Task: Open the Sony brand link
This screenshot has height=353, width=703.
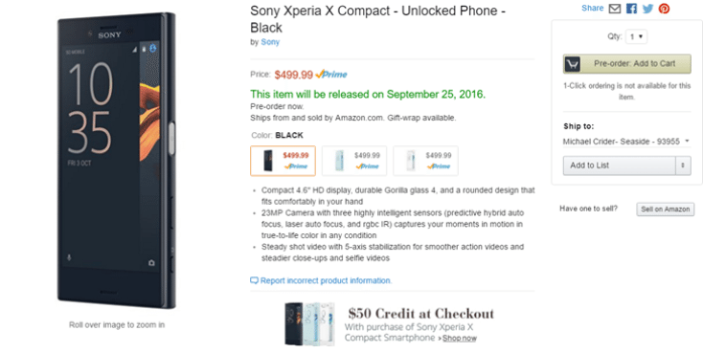Action: tap(270, 42)
